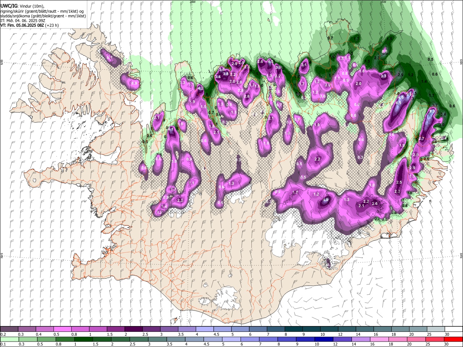Click the '3.1' precipitation value on the map
The width and height of the screenshot is (463, 347).
tap(304, 65)
